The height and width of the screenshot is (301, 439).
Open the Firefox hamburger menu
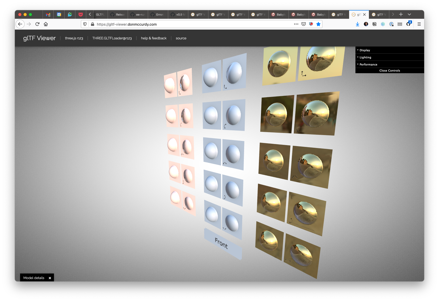(419, 24)
